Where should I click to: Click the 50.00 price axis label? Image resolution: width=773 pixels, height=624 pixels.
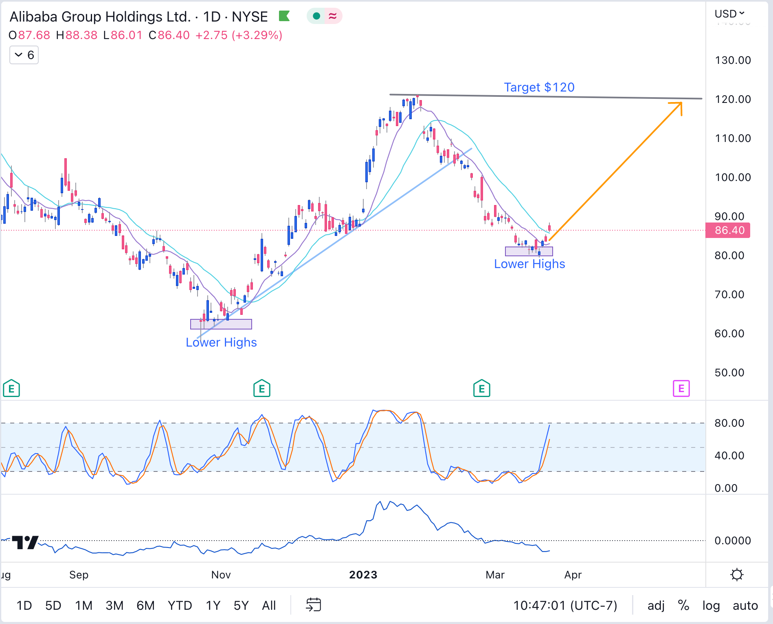click(x=729, y=373)
